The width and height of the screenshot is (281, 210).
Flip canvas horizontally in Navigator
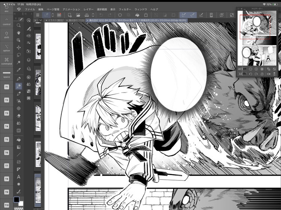[x=269, y=74]
